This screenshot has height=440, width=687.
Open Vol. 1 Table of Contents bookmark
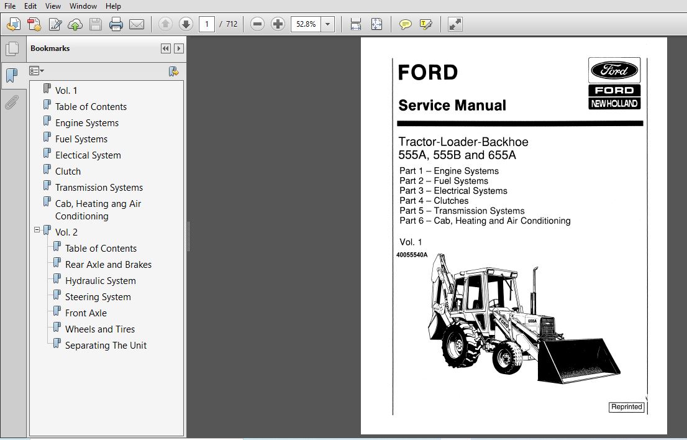(x=91, y=106)
